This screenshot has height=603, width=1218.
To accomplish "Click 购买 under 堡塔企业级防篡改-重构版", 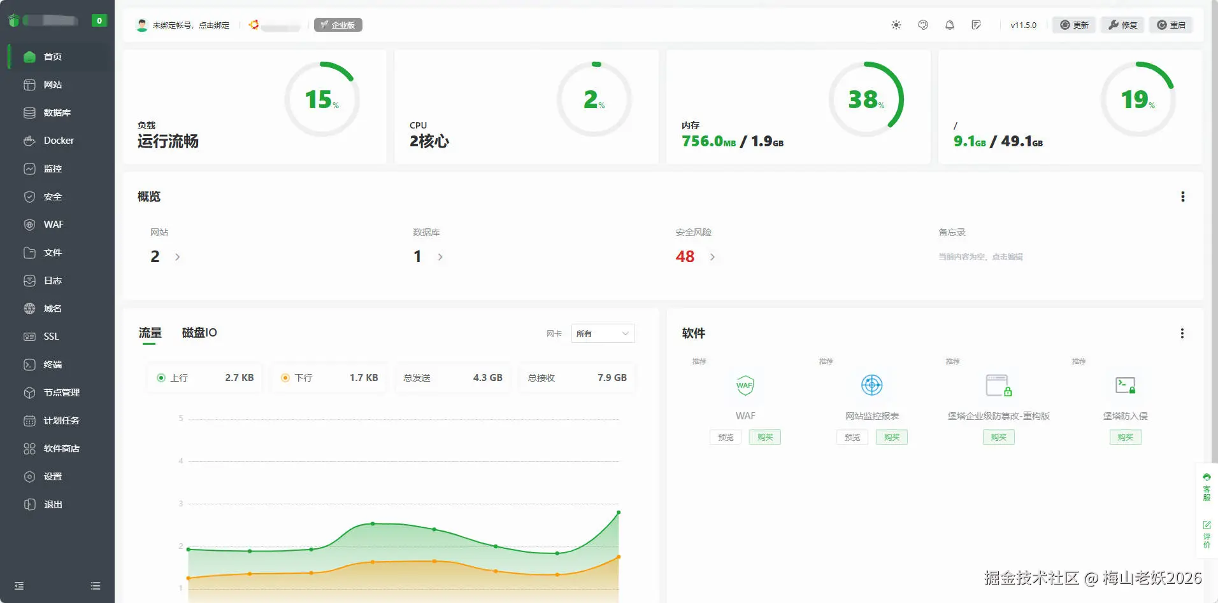I will tap(999, 437).
